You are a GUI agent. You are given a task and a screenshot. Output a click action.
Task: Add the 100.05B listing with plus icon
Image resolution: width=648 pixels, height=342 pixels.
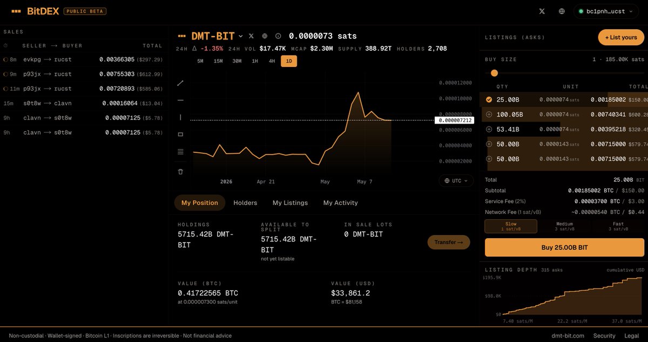489,115
